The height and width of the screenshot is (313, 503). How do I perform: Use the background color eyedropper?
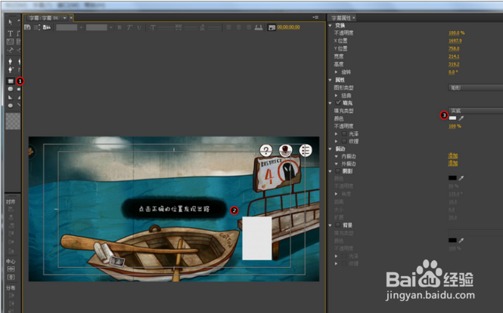click(x=461, y=240)
